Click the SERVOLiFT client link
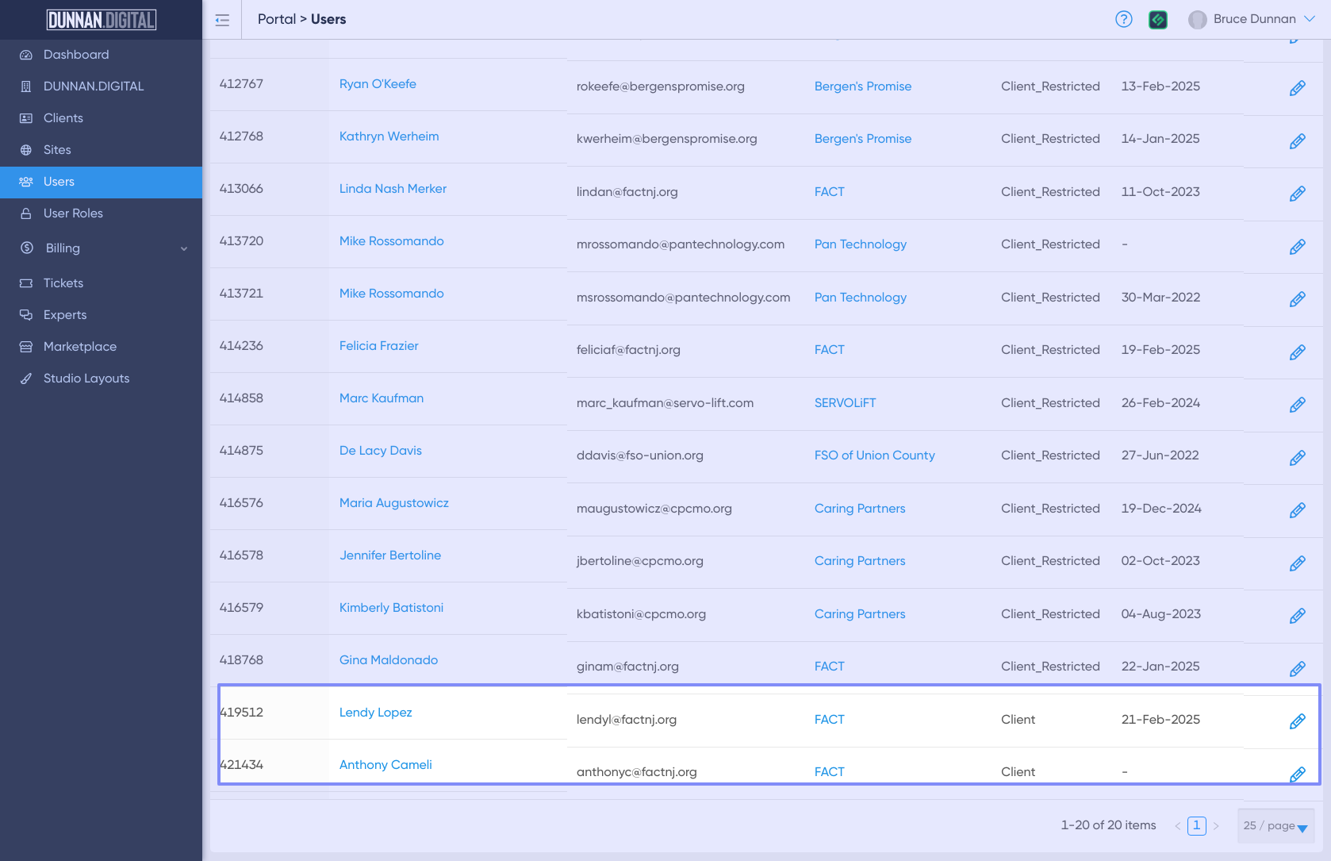1331x861 pixels. [x=845, y=403]
